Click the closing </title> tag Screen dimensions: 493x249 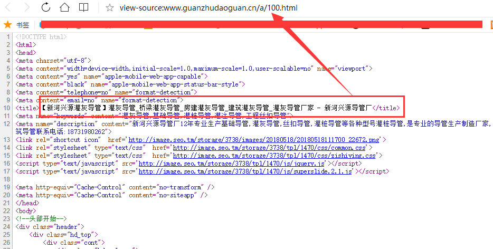pyautogui.click(x=386, y=108)
